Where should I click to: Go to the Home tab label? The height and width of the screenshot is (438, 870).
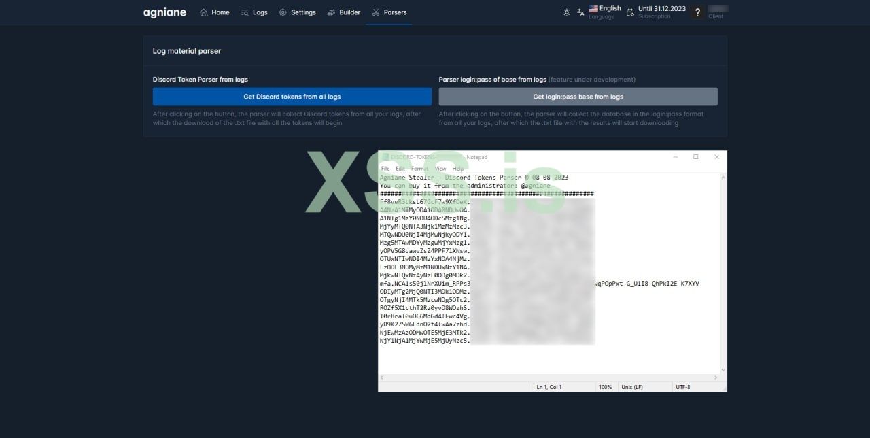point(220,12)
